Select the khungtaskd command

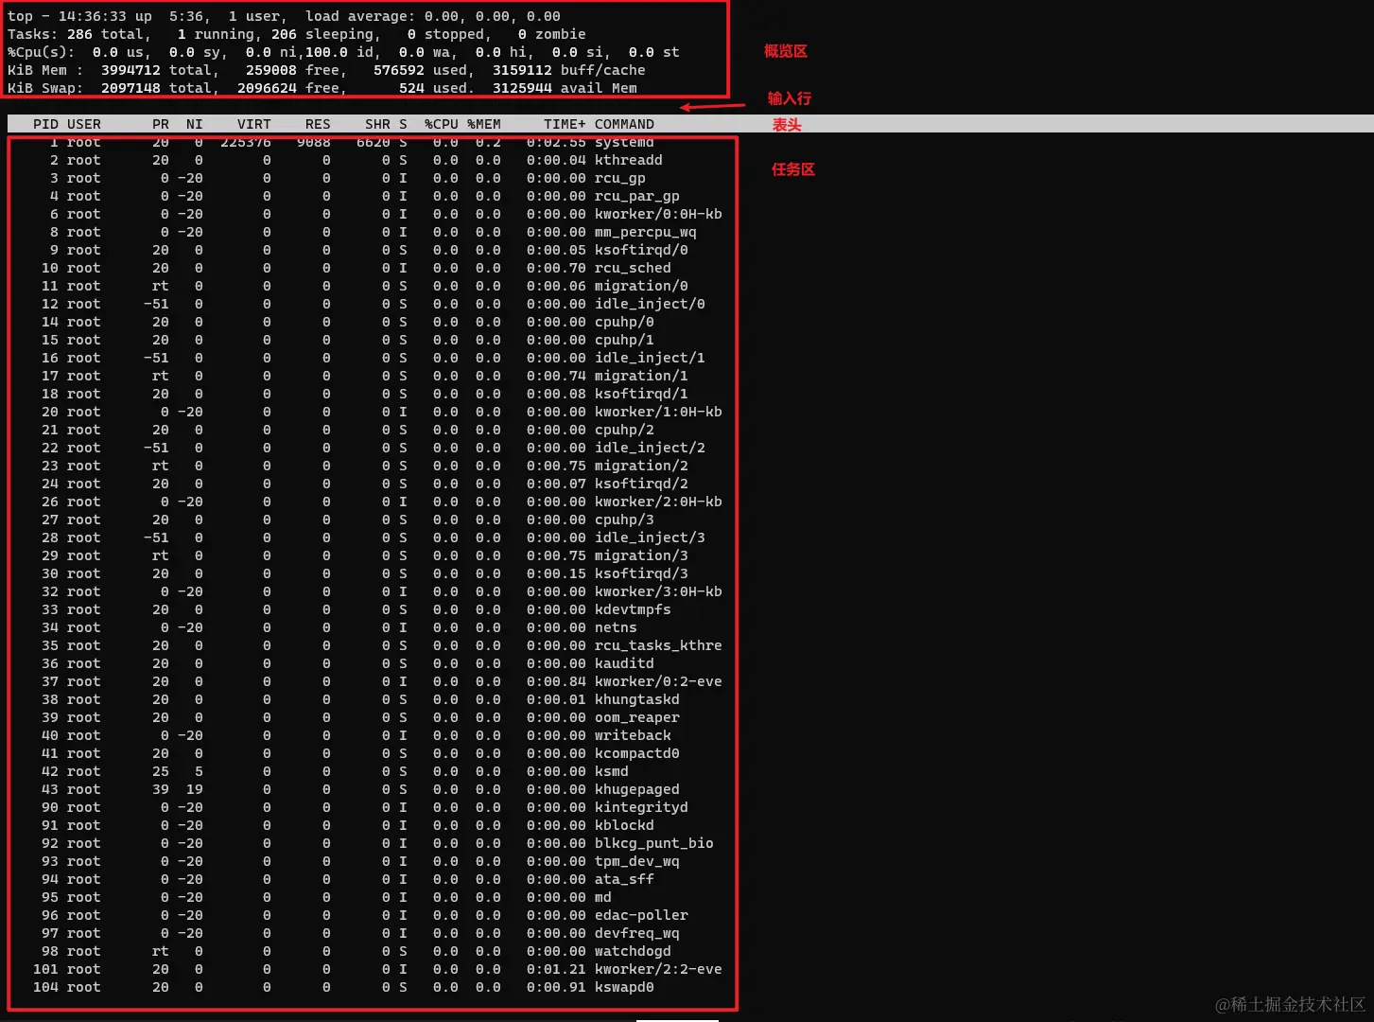coord(637,699)
